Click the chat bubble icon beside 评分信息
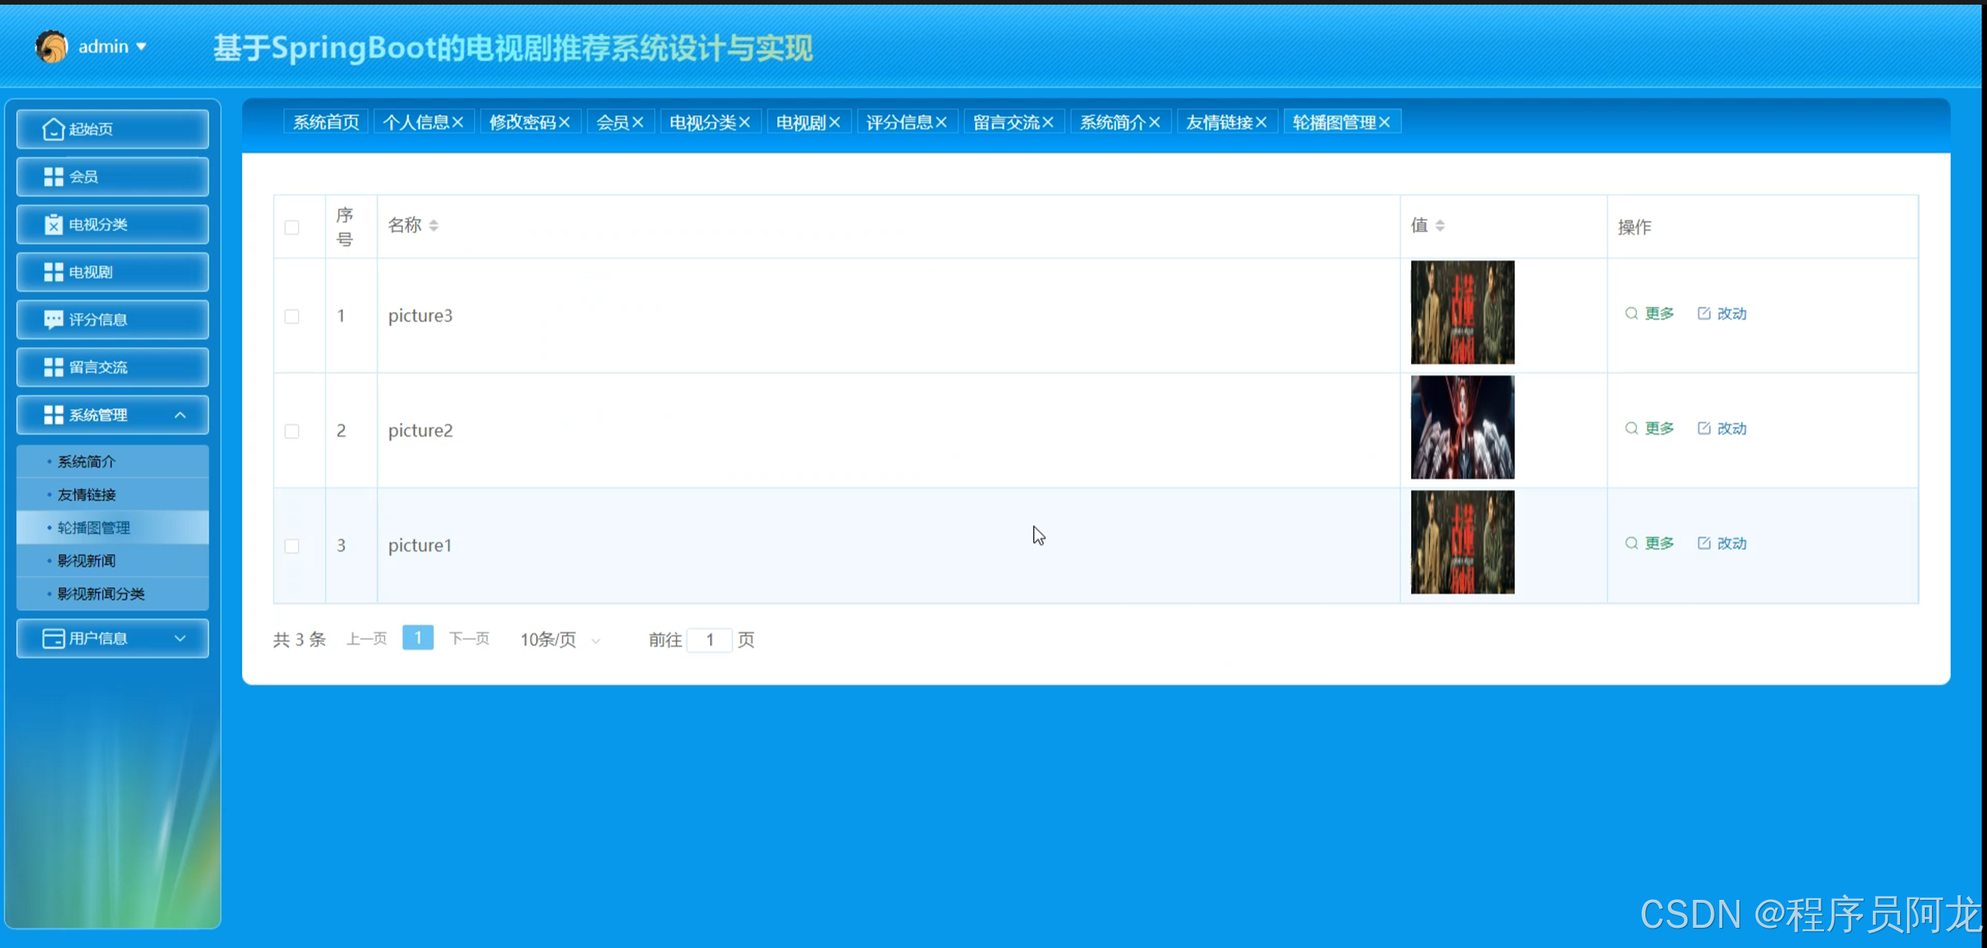This screenshot has height=948, width=1987. 53,320
